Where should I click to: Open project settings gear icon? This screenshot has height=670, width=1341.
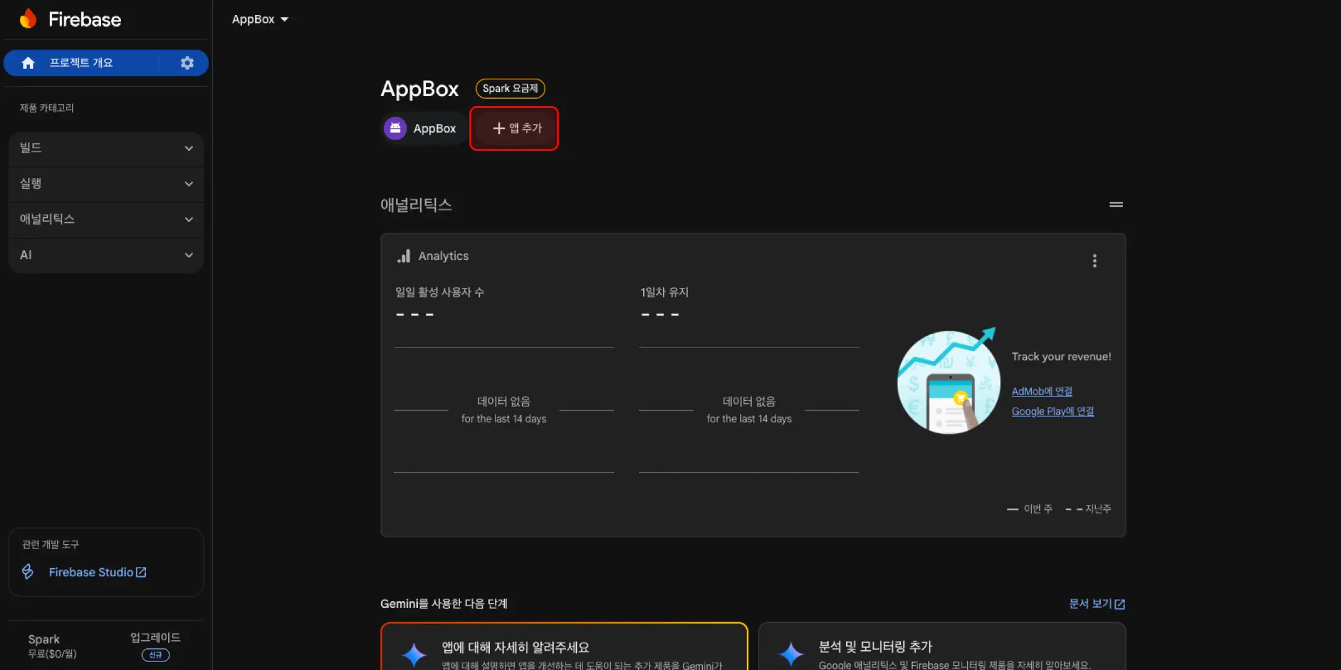tap(187, 63)
